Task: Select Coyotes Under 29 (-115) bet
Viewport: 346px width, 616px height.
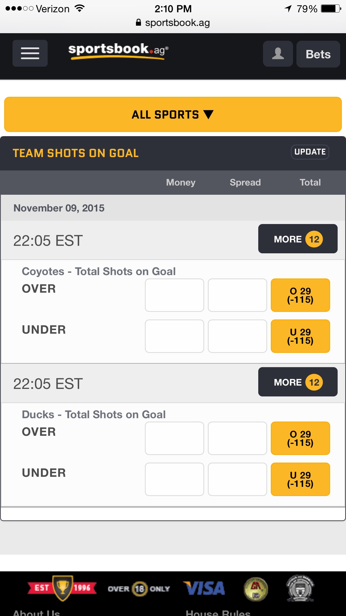Action: 300,336
